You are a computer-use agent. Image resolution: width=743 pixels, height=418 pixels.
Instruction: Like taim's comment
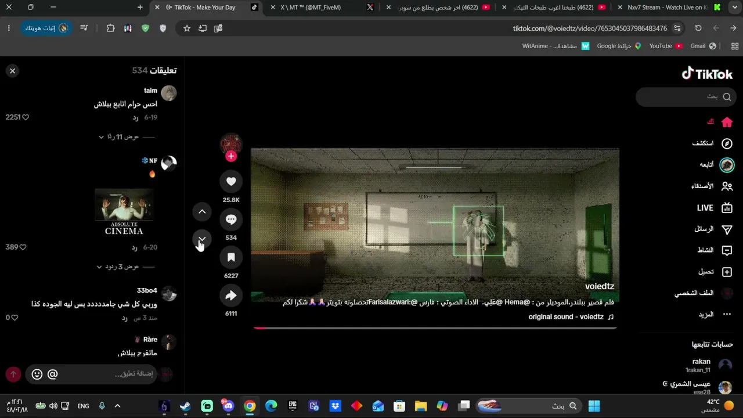coord(25,117)
